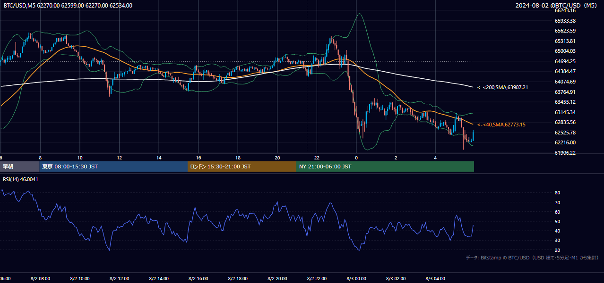Screen dimensions: 604x283
Task: Click the 8/3 02:00 time label
Action: (396, 279)
